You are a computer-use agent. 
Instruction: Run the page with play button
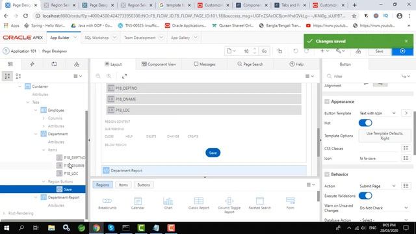402,51
